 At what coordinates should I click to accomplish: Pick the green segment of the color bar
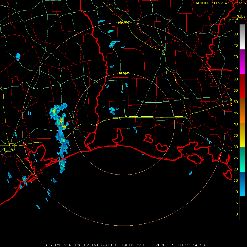[242, 159]
